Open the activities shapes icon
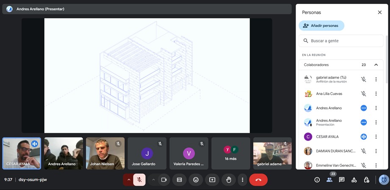The image size is (390, 190). tap(354, 180)
